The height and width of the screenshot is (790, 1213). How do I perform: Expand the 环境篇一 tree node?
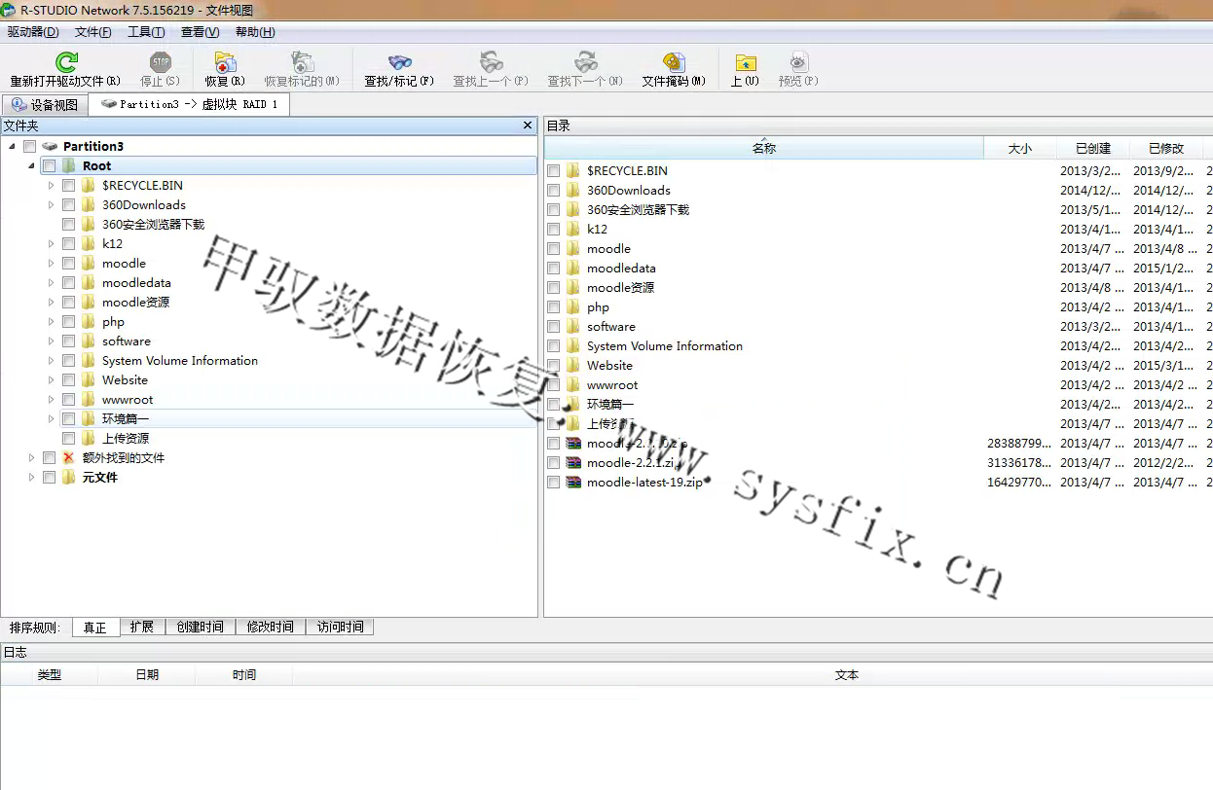51,418
